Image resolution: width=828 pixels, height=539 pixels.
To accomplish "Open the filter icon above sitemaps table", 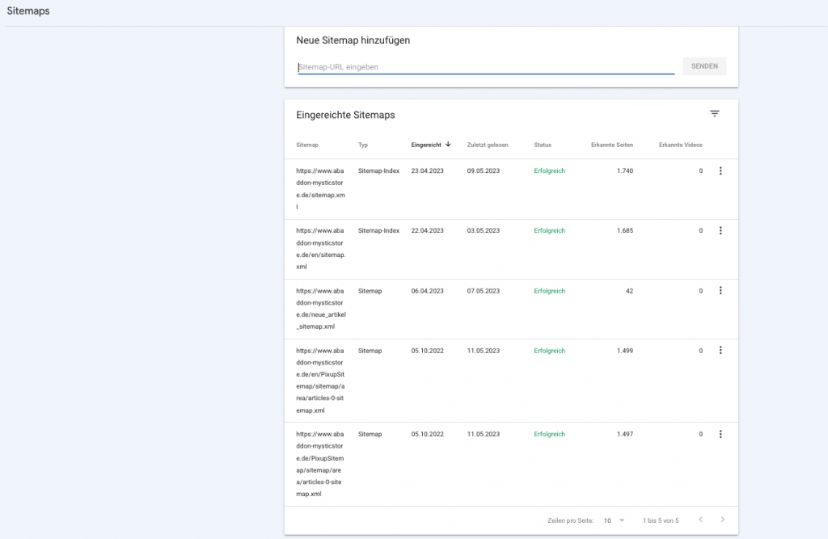I will point(714,114).
